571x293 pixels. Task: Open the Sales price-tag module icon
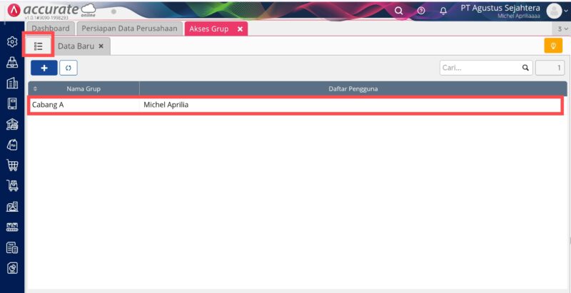pyautogui.click(x=12, y=145)
